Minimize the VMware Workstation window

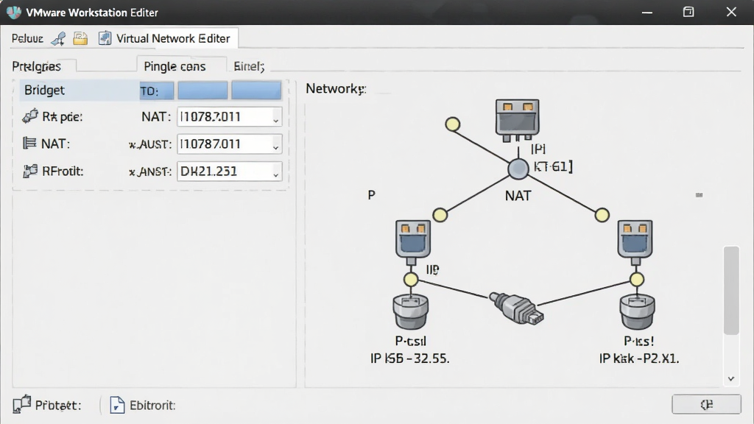tap(647, 13)
